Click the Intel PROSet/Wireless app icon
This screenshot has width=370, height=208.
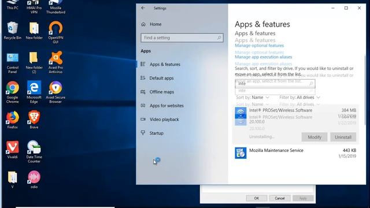[240, 113]
